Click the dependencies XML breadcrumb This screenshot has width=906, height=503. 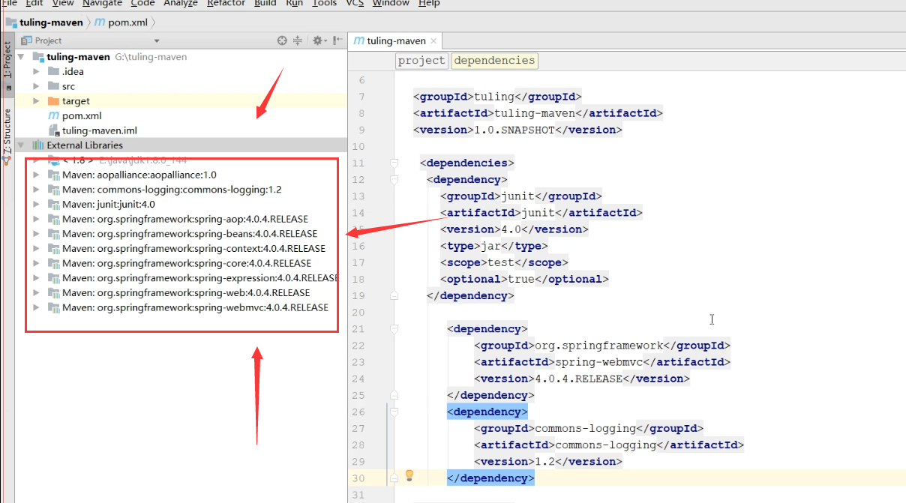(x=495, y=61)
